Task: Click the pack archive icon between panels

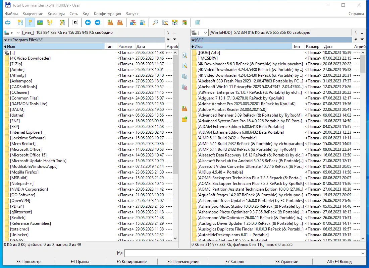Action: point(184,109)
